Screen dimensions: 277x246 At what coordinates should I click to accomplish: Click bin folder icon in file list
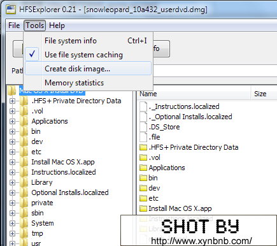[x=143, y=178]
